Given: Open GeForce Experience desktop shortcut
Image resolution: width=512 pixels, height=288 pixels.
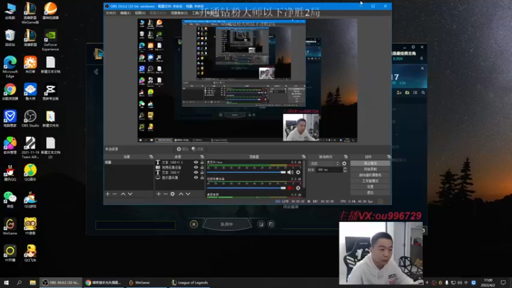Looking at the screenshot, I should pos(51,41).
